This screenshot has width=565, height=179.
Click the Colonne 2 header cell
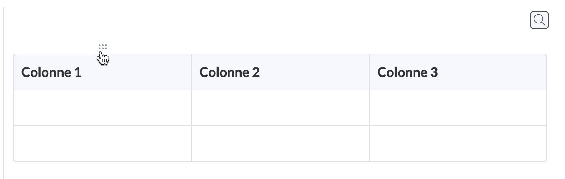tap(280, 72)
